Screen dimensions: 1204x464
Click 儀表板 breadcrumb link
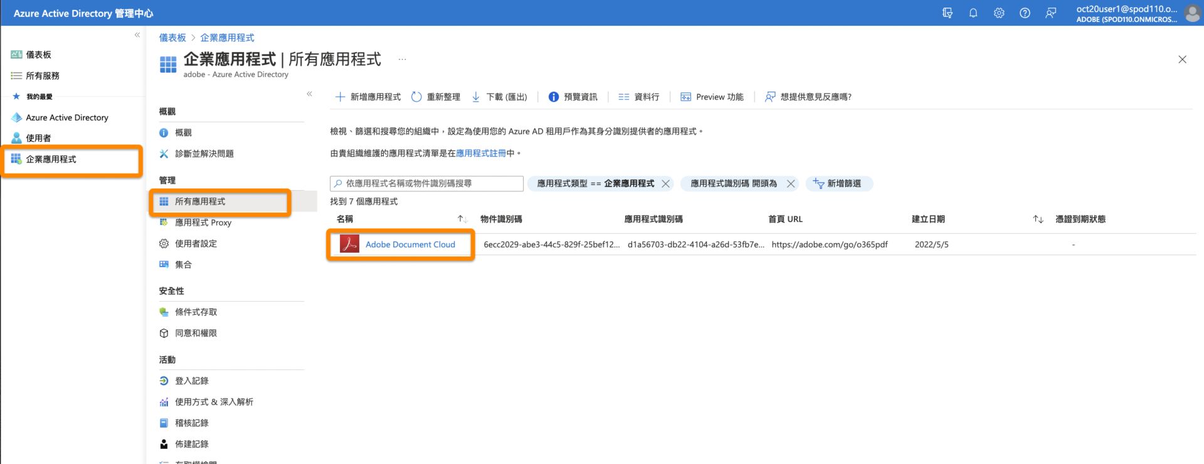point(172,38)
